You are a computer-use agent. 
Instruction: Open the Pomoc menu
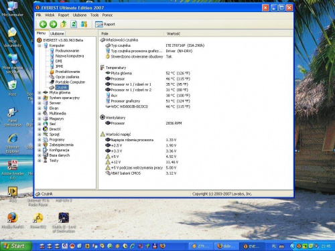click(107, 15)
